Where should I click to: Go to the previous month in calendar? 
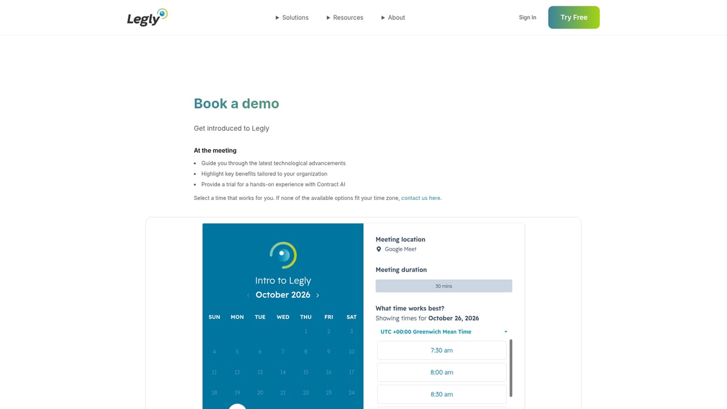pos(248,295)
